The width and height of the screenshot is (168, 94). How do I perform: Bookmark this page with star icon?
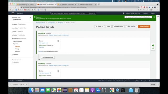point(138,7)
